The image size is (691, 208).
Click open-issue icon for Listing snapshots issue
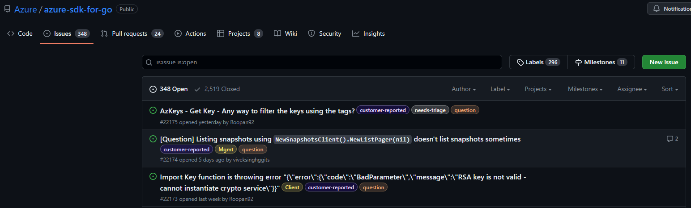point(153,139)
